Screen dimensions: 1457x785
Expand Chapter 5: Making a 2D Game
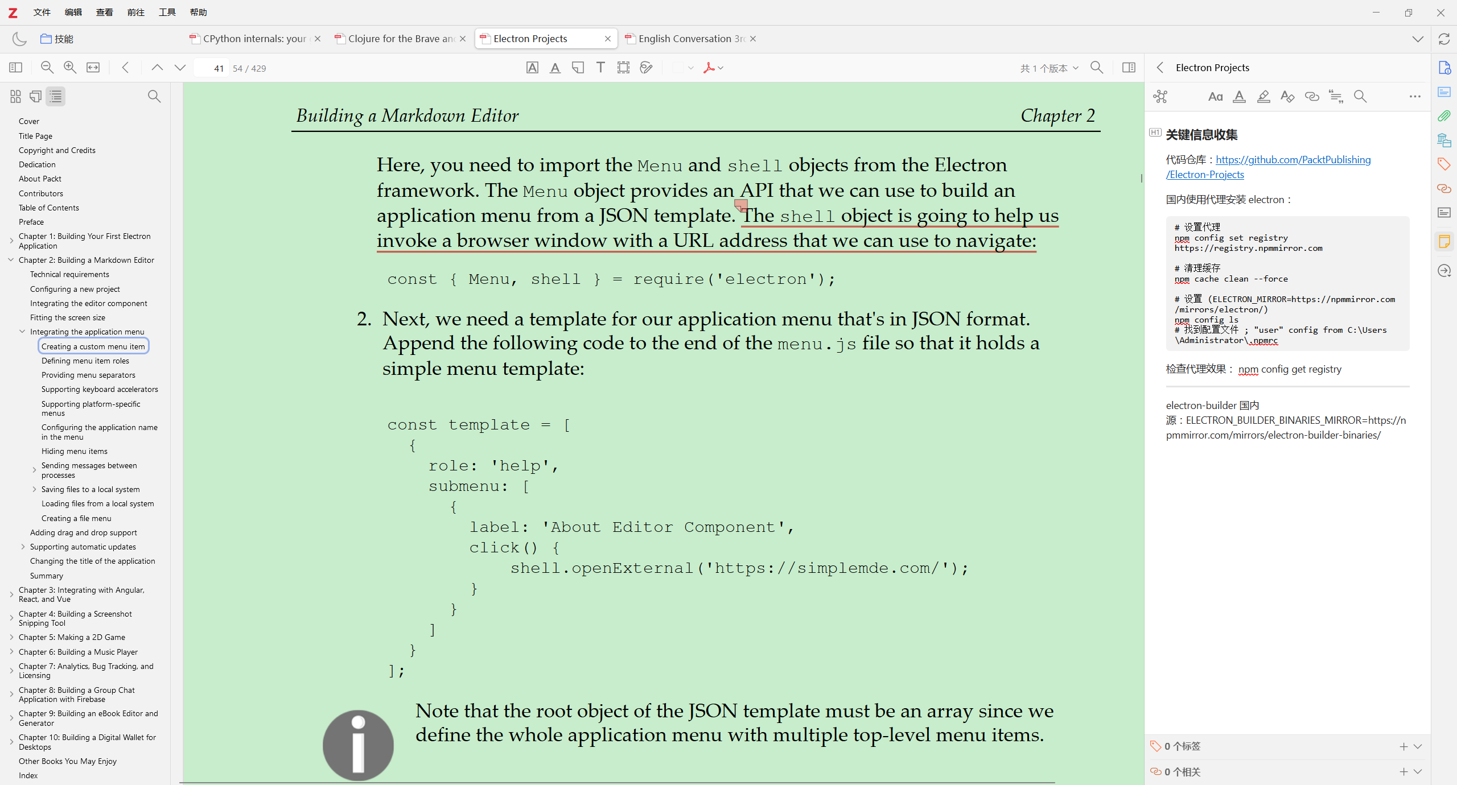point(11,637)
